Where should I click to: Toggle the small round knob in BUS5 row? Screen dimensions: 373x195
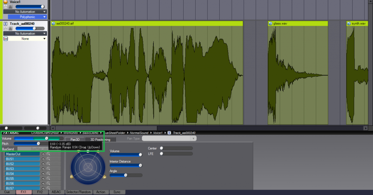coord(43,179)
